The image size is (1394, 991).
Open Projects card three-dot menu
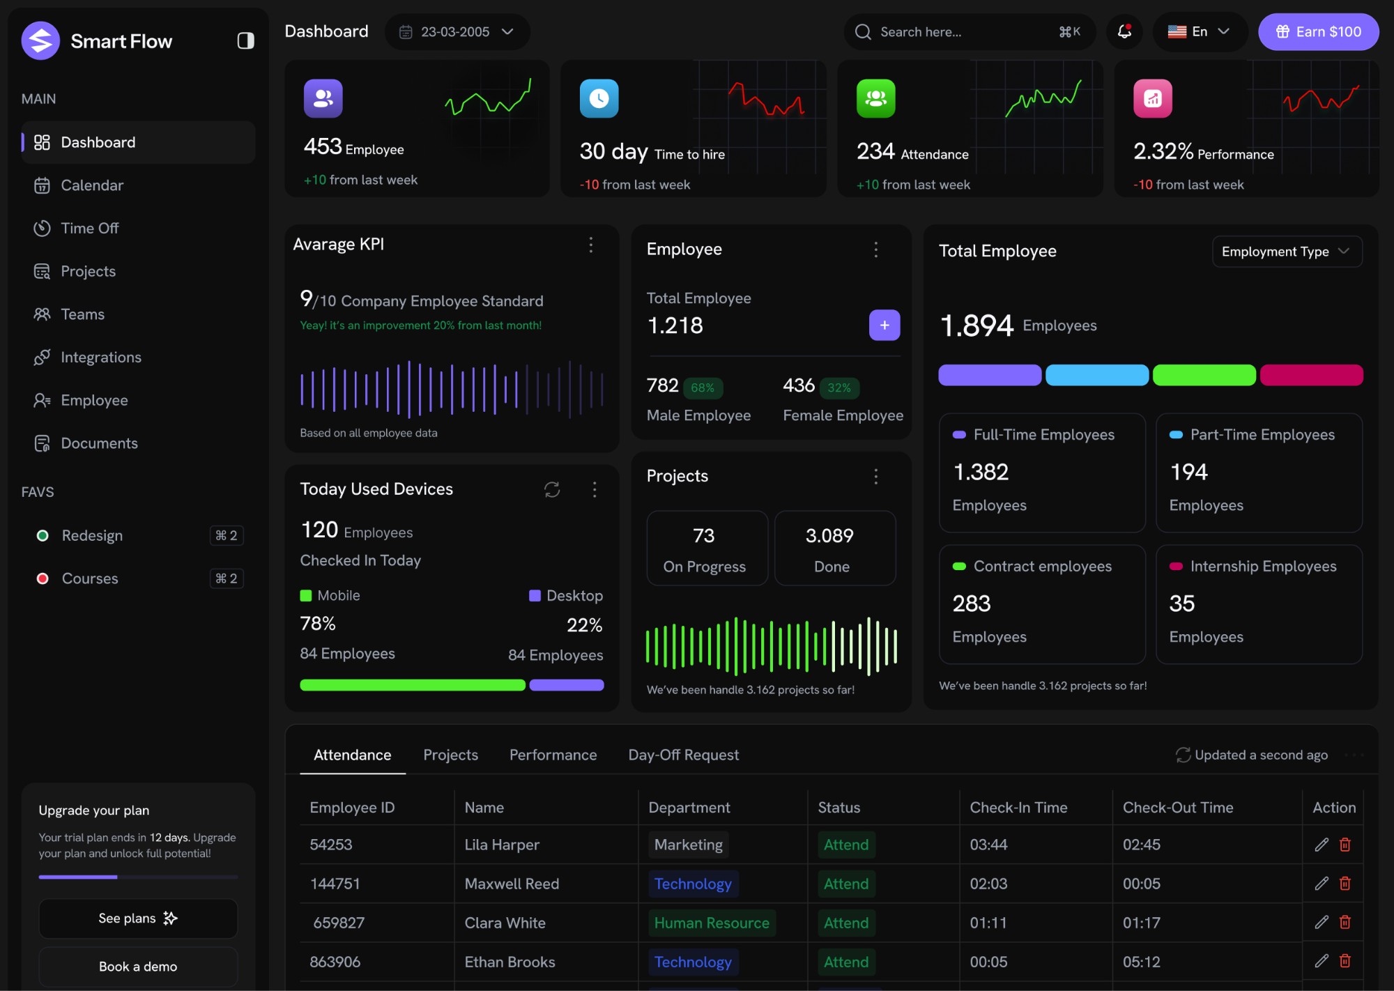pos(875,476)
